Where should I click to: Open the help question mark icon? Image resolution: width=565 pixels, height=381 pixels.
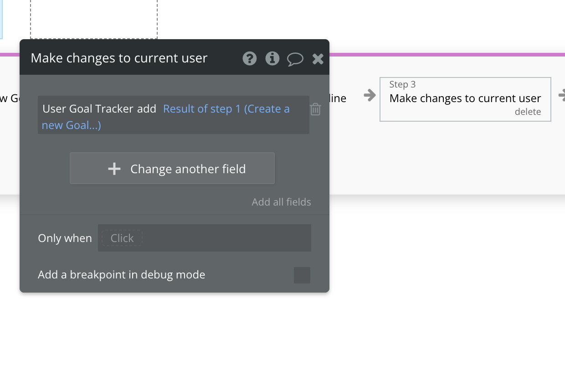(x=249, y=58)
